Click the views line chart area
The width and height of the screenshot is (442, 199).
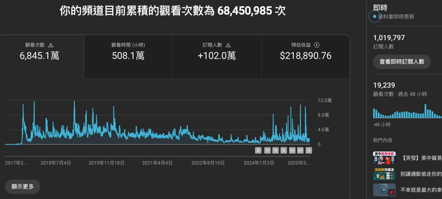(x=157, y=123)
